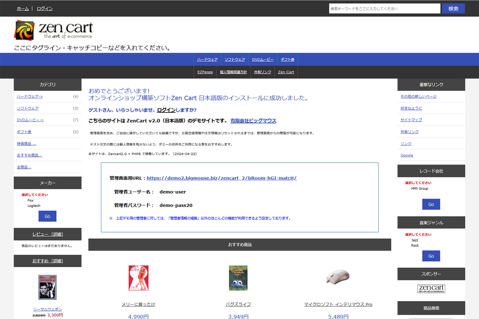Open the admin panel URL link
Screen dimensions: 479x319
pyautogui.click(x=222, y=178)
